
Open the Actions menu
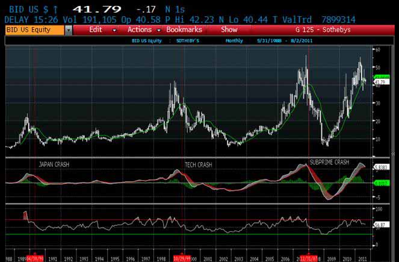pos(139,29)
